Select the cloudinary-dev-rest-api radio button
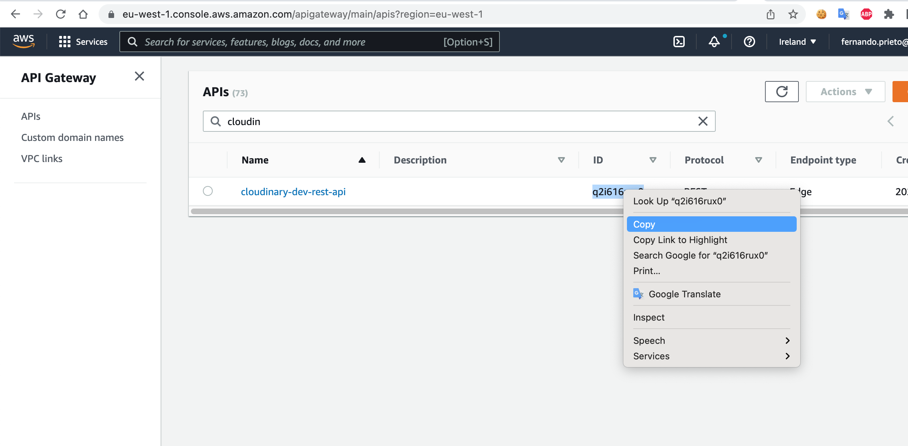 tap(207, 191)
